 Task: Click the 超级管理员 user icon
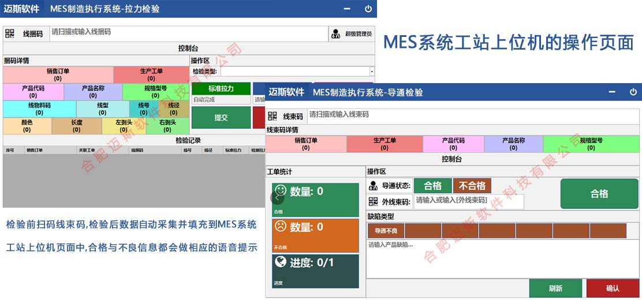click(336, 34)
